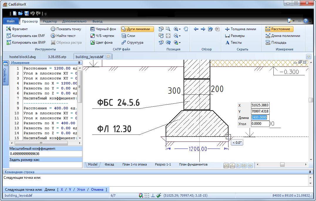
Task: Open the Zoom In dropdown arrow
Action: click(x=180, y=29)
